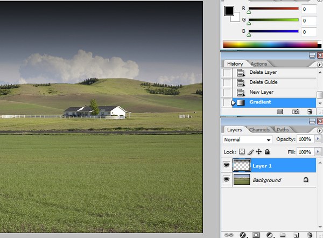323x238 pixels.
Task: Hide Layer 1 using its eye icon
Action: tap(227, 165)
